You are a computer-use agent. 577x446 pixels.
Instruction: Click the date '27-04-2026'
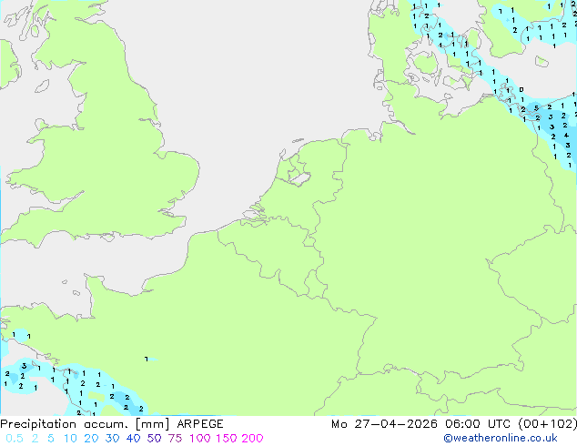coord(396,424)
